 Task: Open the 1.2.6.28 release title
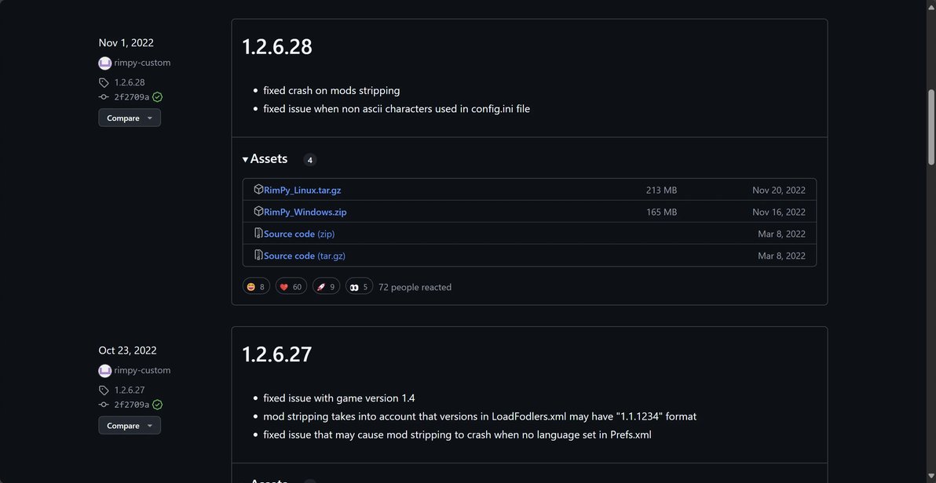277,46
